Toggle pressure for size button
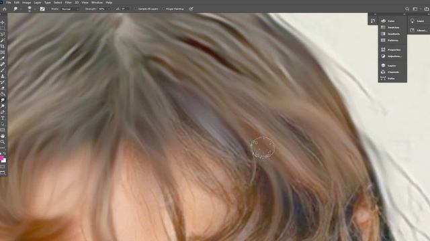 191,9
